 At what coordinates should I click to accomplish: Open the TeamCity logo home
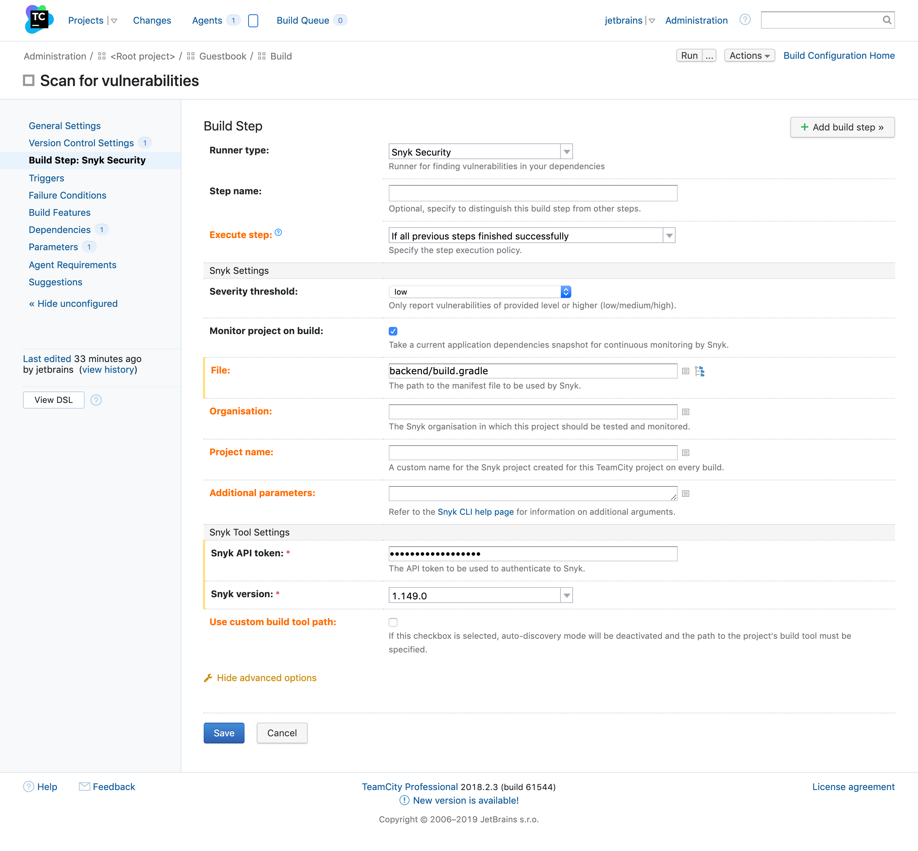click(x=39, y=19)
